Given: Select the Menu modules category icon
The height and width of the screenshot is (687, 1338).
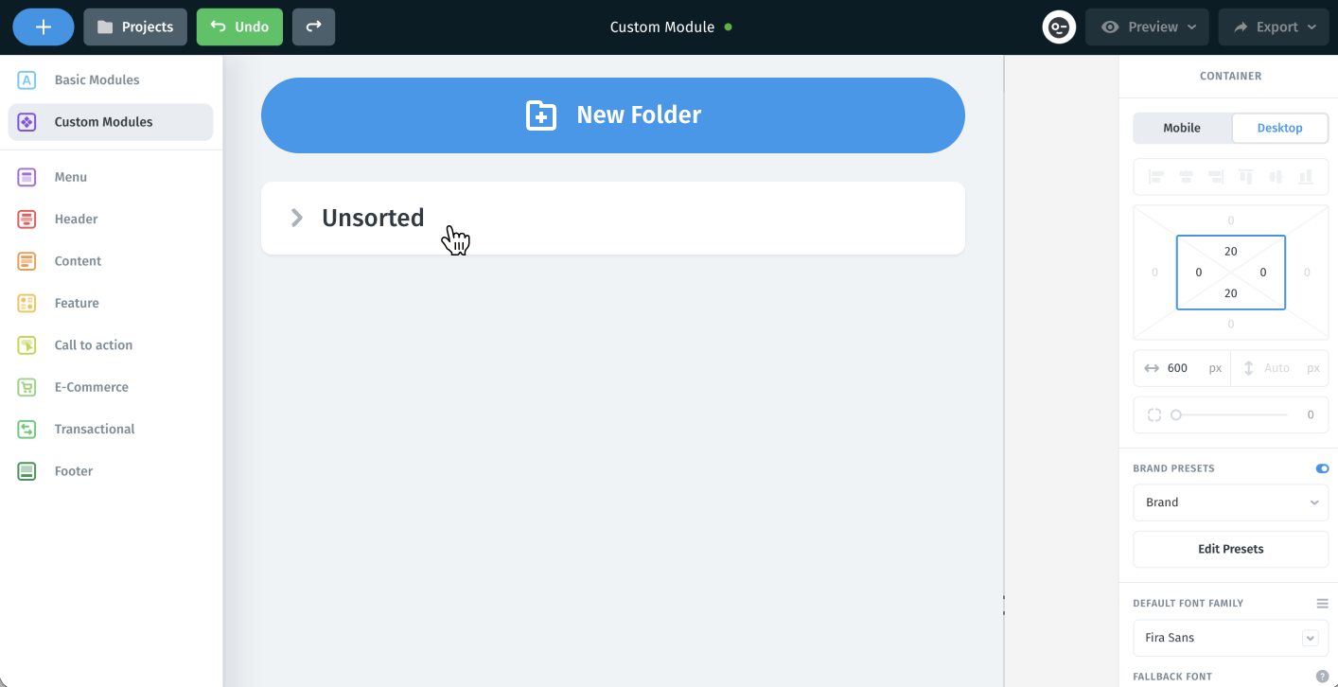Looking at the screenshot, I should pos(26,177).
